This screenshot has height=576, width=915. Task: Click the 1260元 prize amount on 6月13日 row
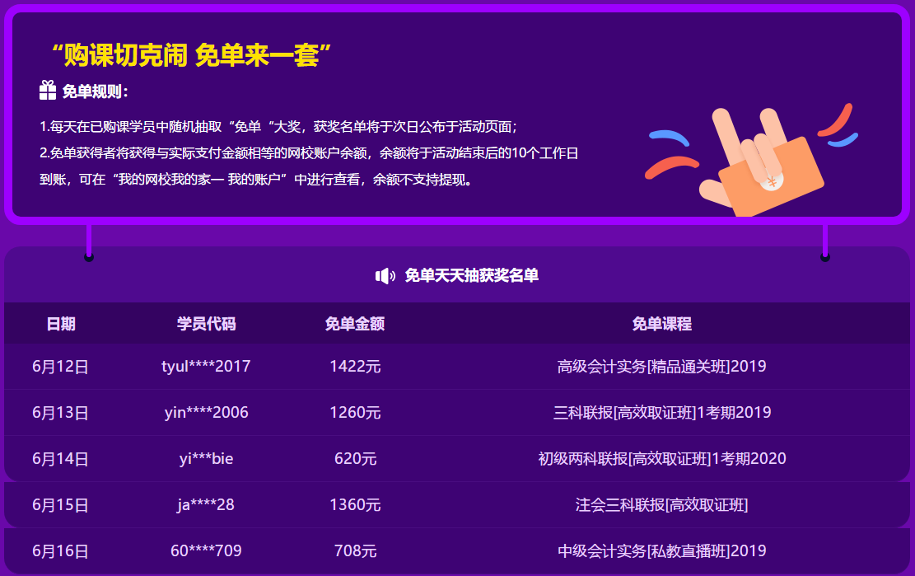coord(356,412)
